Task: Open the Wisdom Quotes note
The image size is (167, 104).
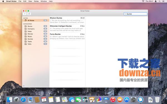Action: (x=67, y=20)
